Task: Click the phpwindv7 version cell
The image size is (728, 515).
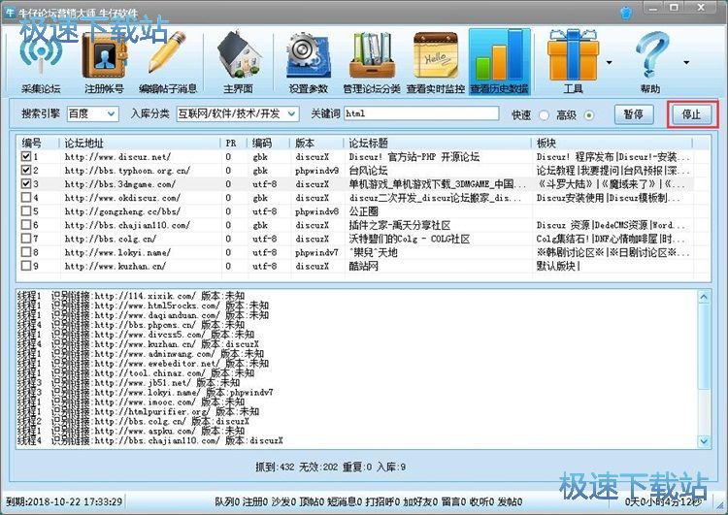Action: (x=316, y=252)
